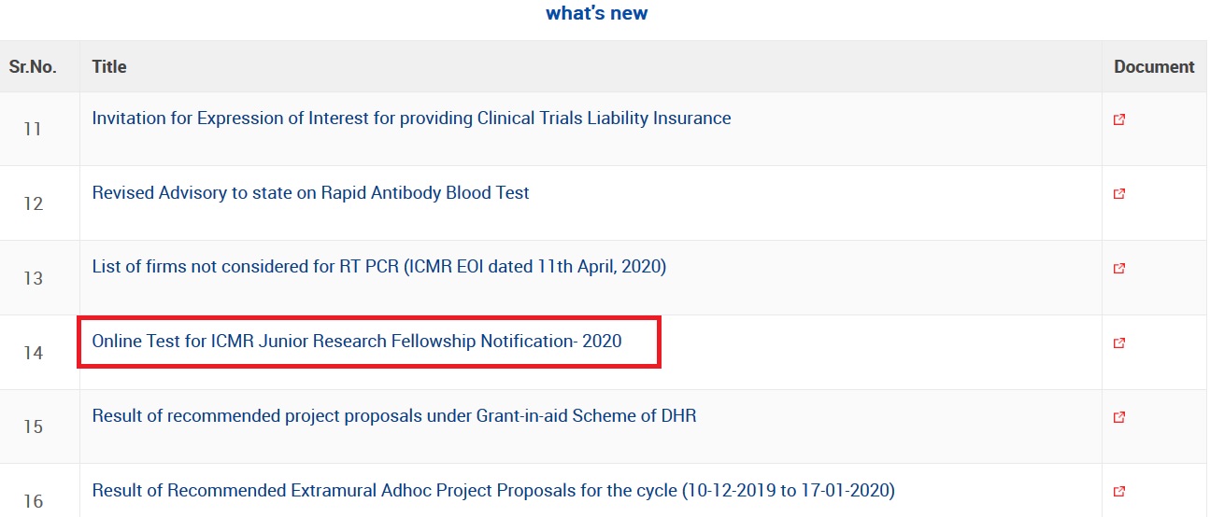
Task: Open document icon for Clinical Trials Liability Insurance
Action: click(x=1119, y=119)
